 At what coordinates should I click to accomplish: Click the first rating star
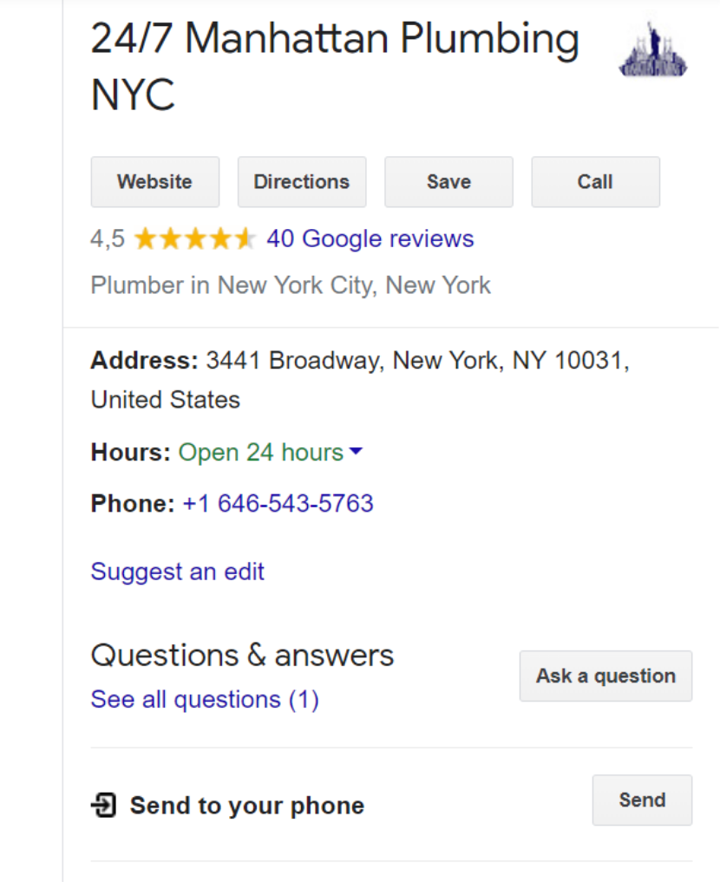click(146, 238)
